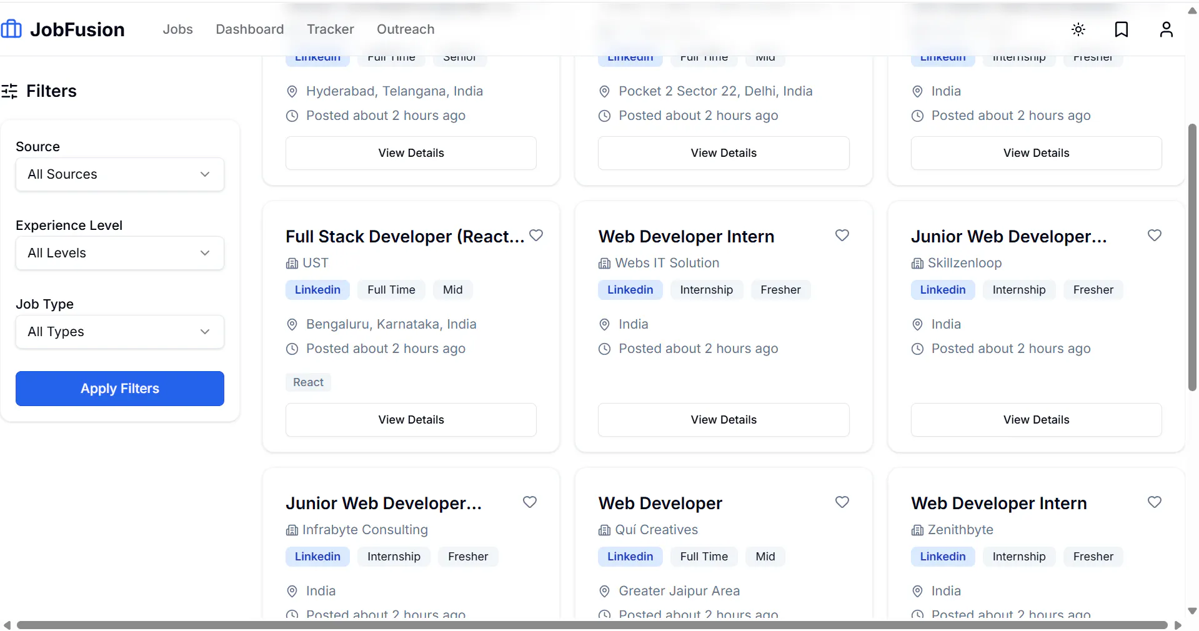View Details for the Skillzenloop job
The image size is (1199, 631).
(x=1037, y=420)
